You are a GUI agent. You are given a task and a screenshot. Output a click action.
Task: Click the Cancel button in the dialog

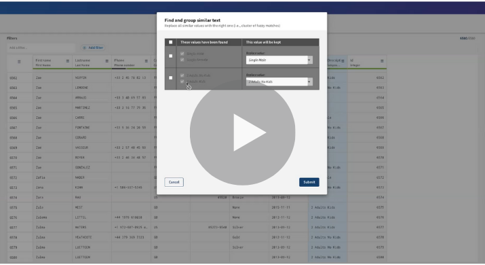(x=174, y=182)
